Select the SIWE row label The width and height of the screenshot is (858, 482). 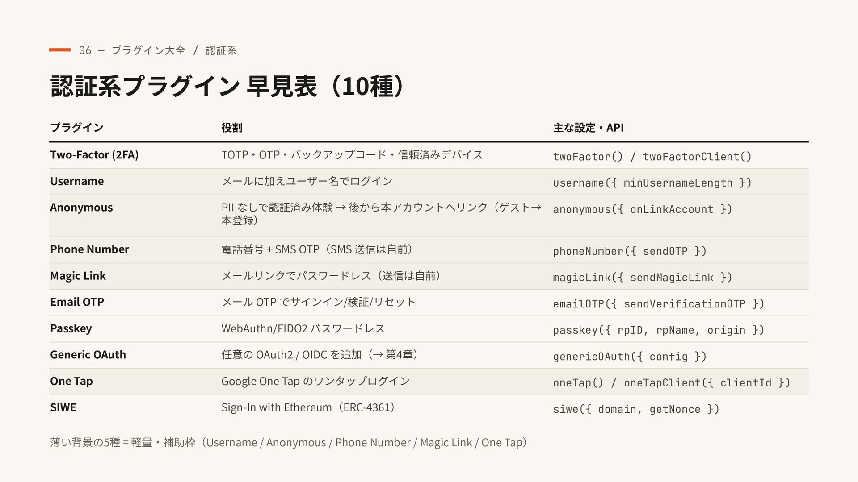click(x=63, y=407)
